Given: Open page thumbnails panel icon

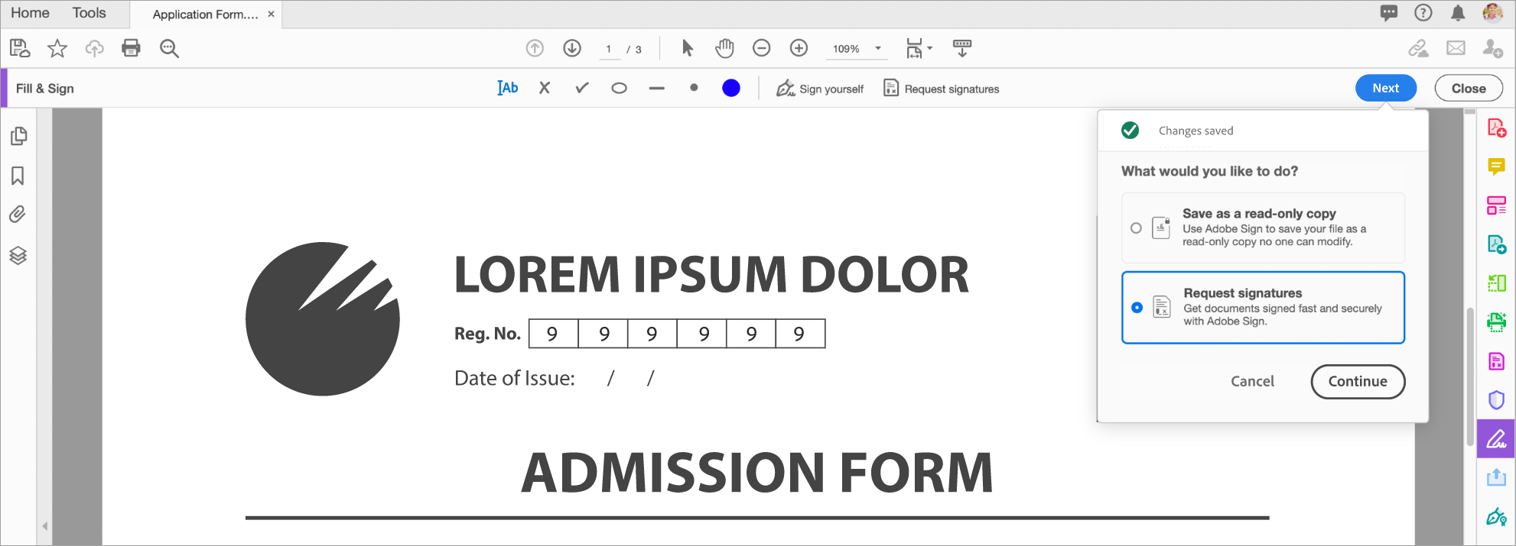Looking at the screenshot, I should pos(18,136).
